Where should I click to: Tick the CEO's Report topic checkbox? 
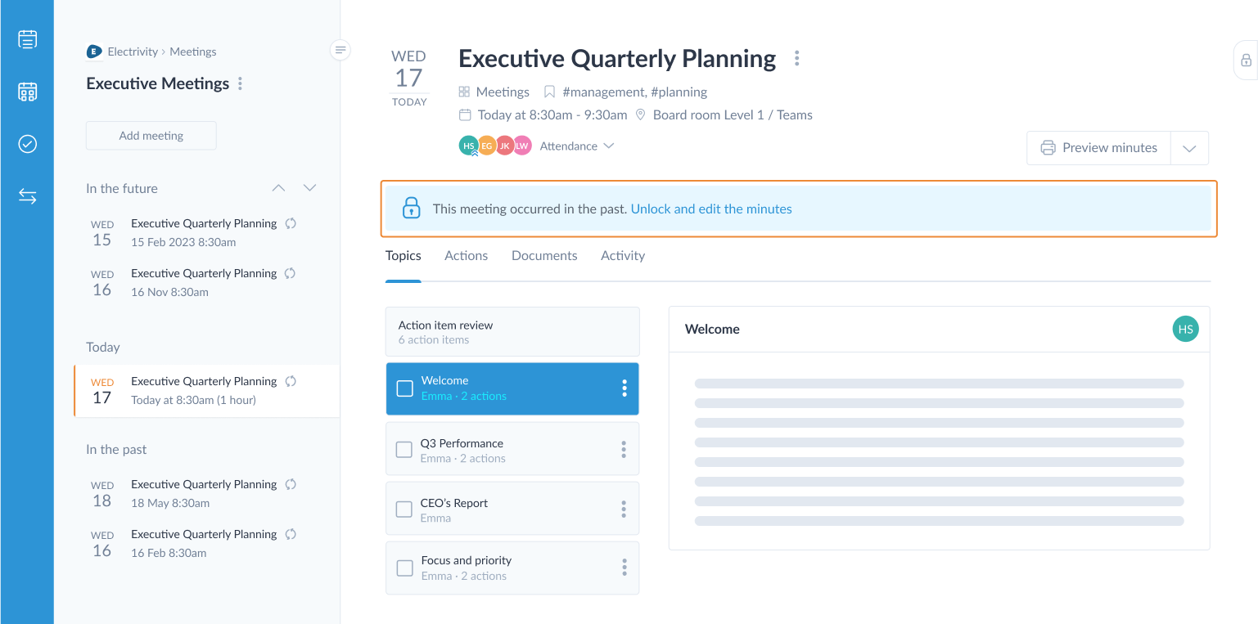(404, 509)
